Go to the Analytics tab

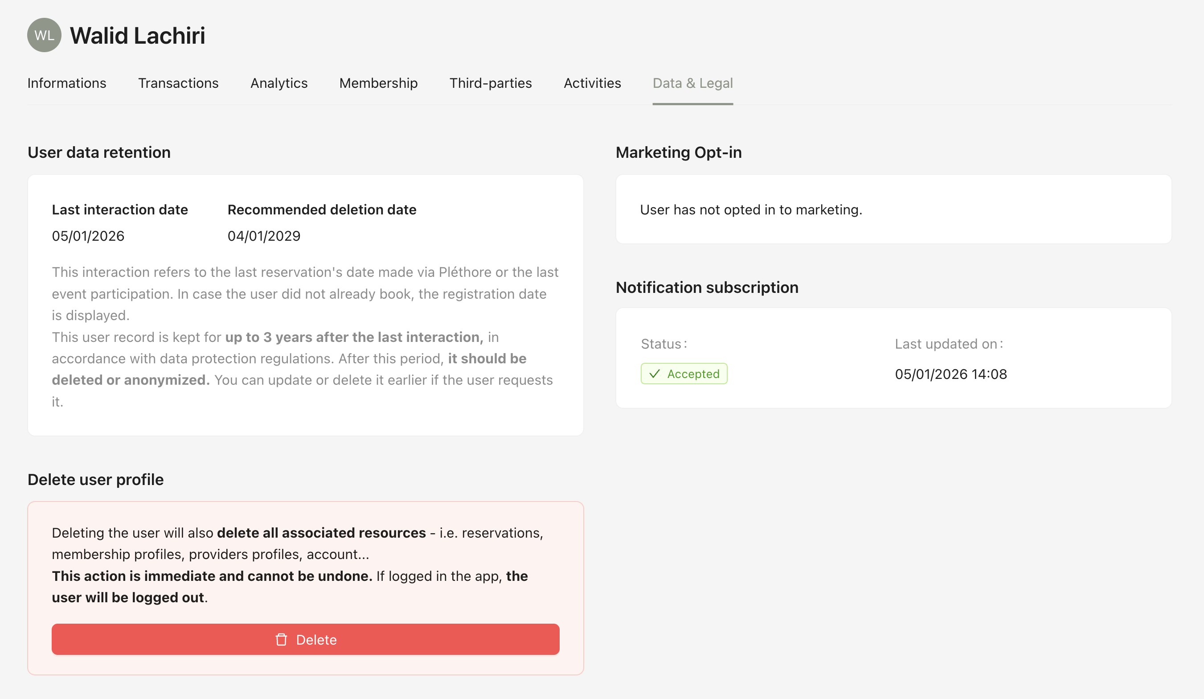click(279, 83)
